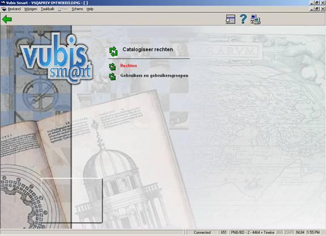
Task: Click the green icon beside Rechten
Action: (x=112, y=67)
